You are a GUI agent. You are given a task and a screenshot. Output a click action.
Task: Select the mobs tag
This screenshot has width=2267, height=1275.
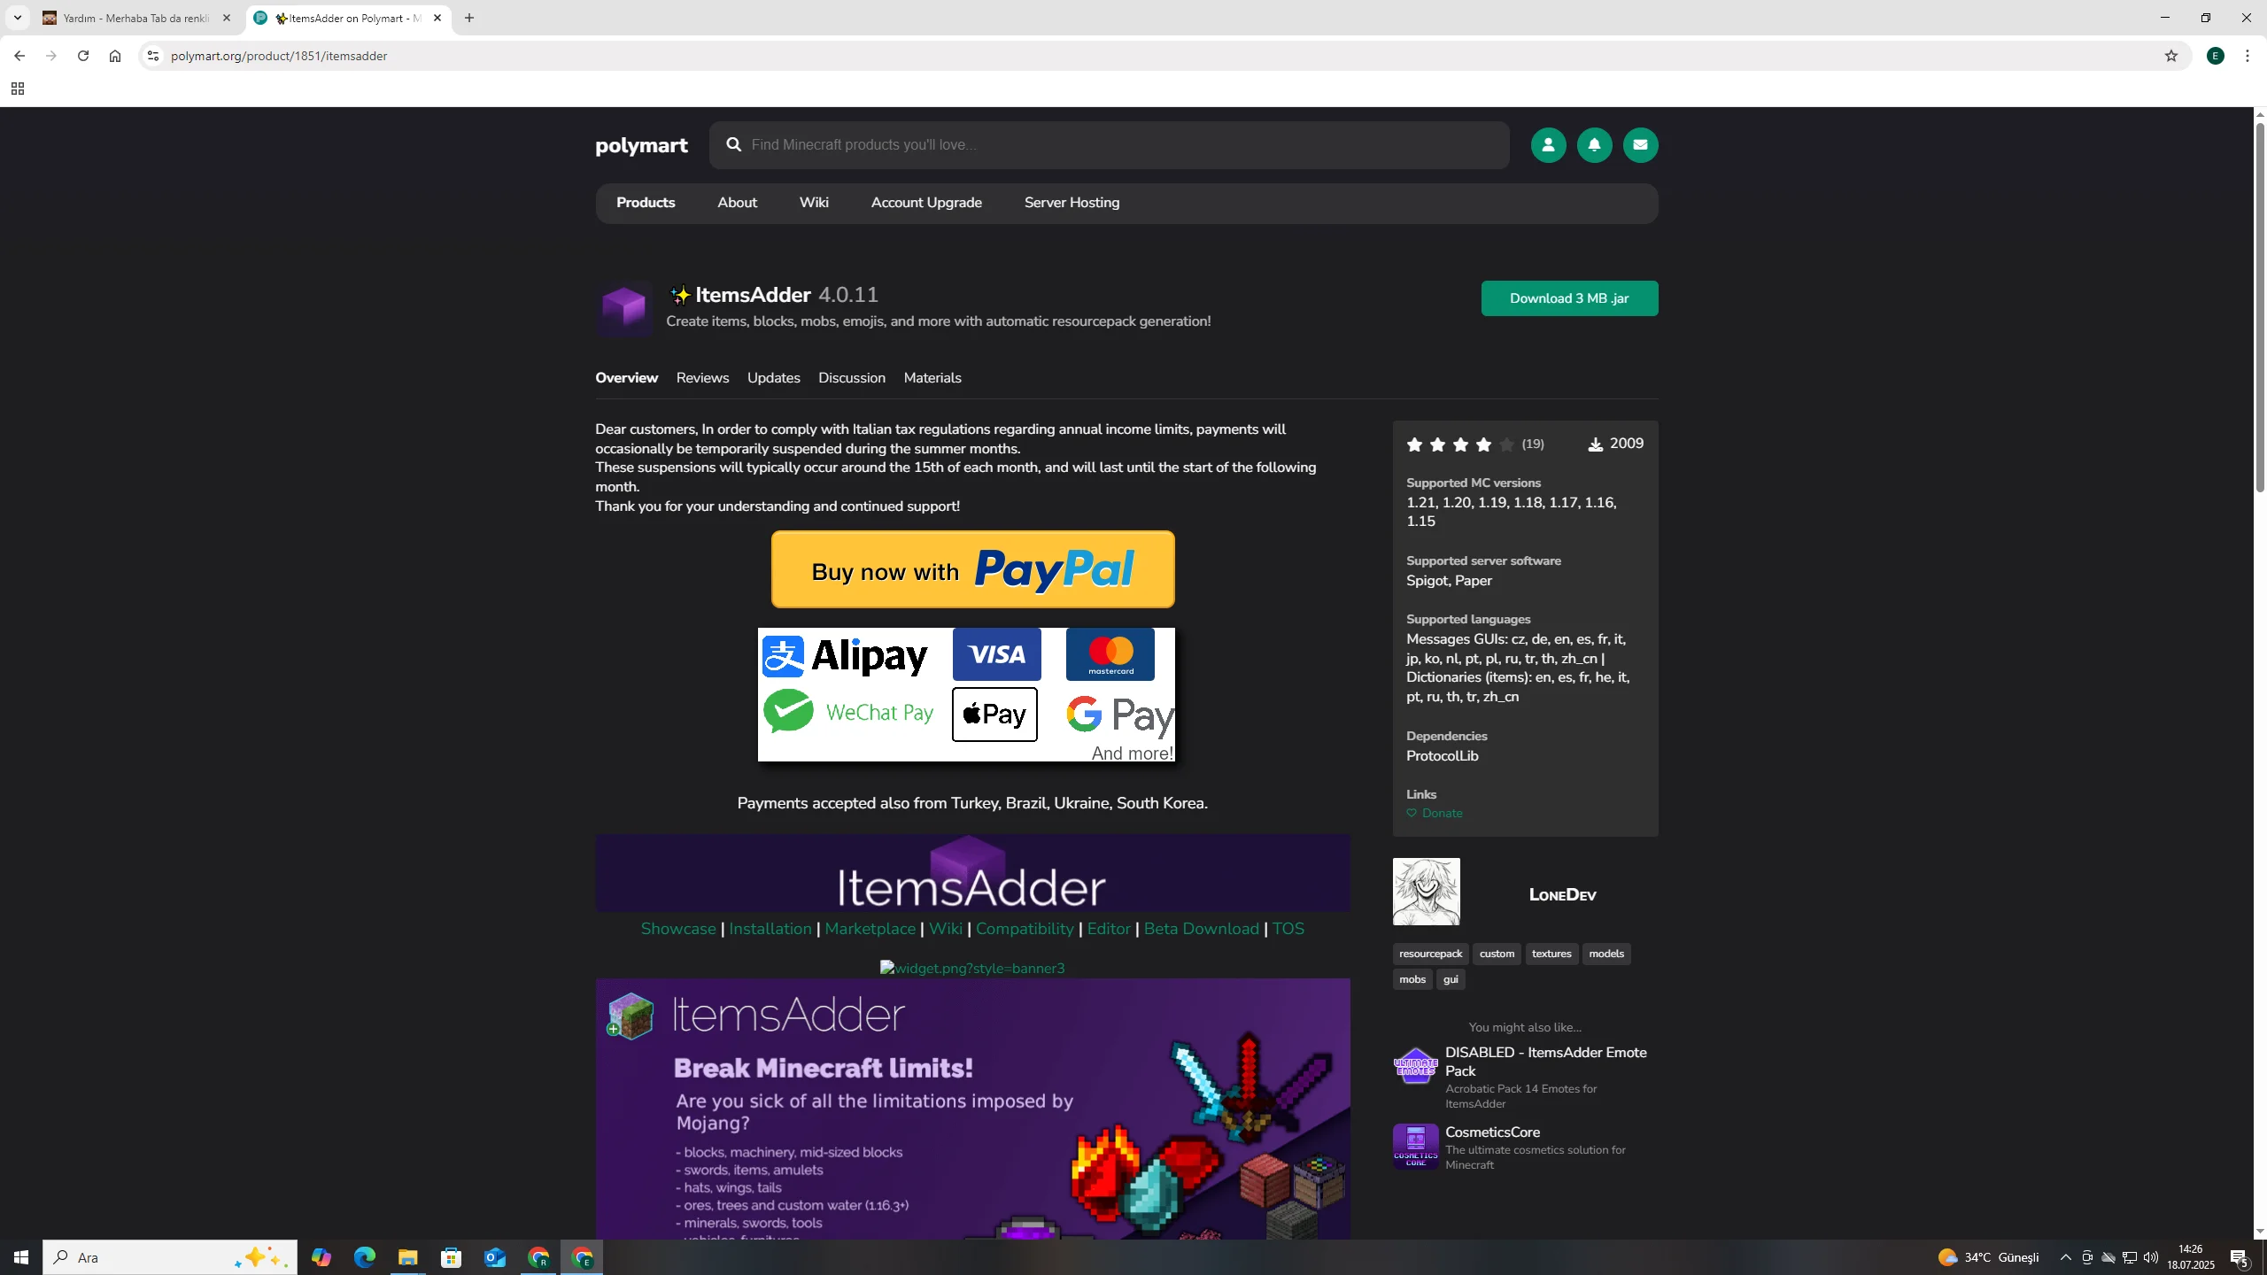(x=1412, y=979)
